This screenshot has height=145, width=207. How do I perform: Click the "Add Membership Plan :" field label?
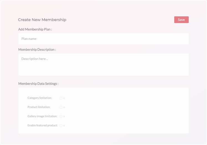coord(35,29)
